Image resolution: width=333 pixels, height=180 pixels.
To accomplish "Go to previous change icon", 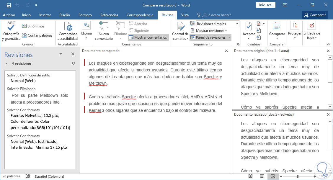I will tap(259, 31).
